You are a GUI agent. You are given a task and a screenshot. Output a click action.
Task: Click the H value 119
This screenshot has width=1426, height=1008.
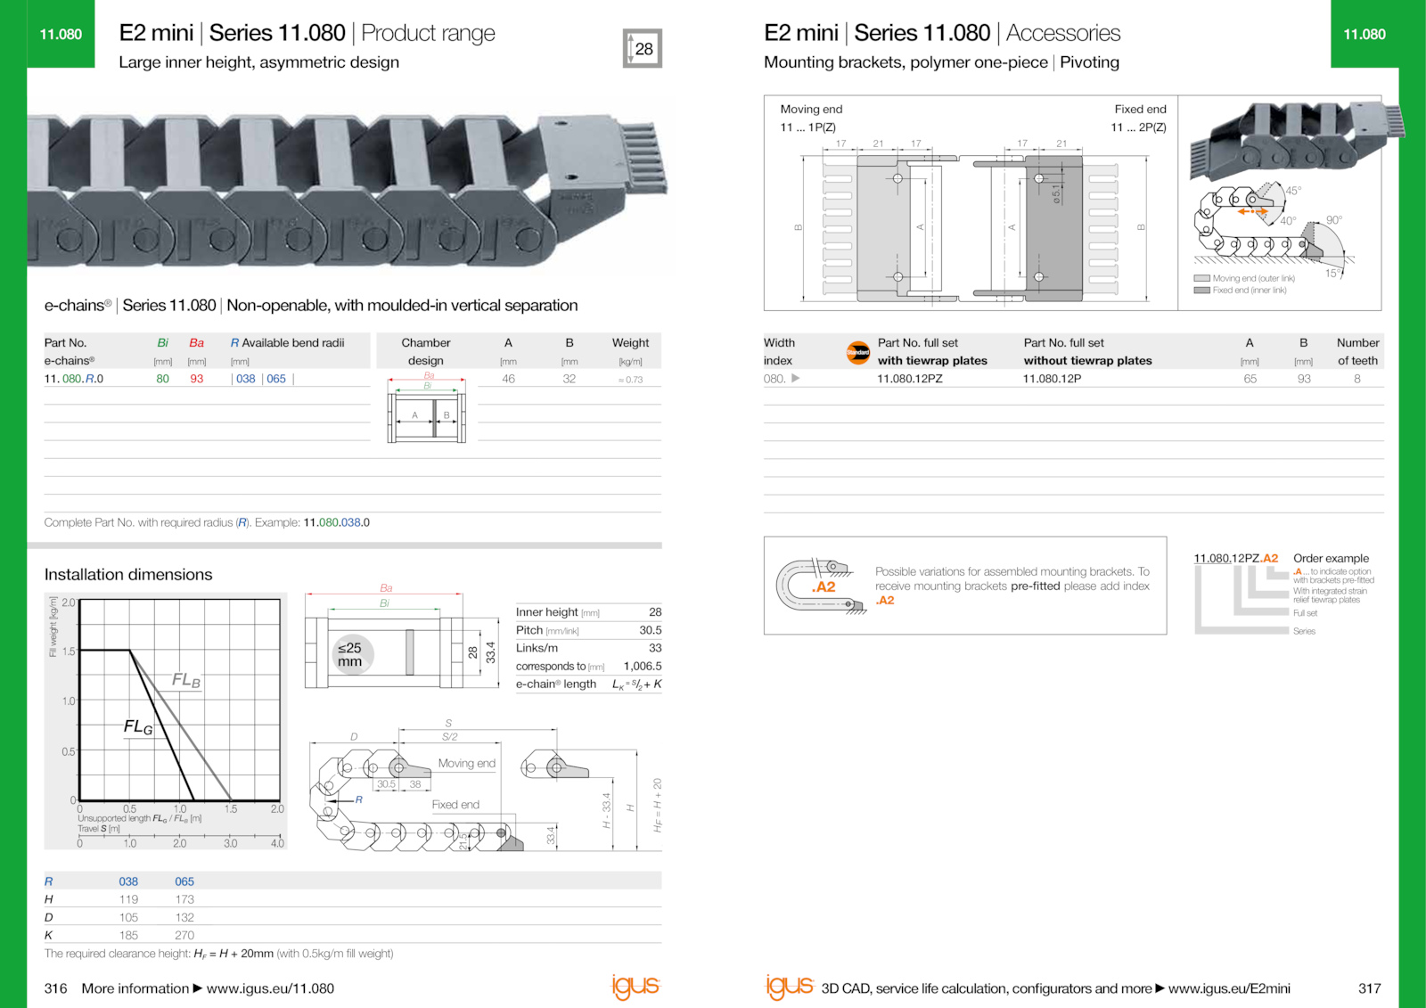point(128,899)
